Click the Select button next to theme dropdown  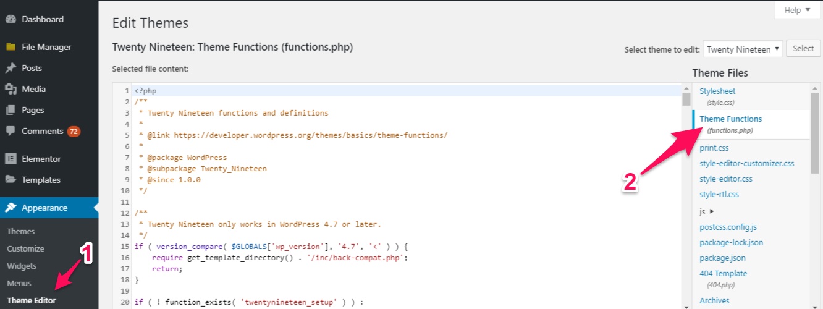tap(803, 49)
